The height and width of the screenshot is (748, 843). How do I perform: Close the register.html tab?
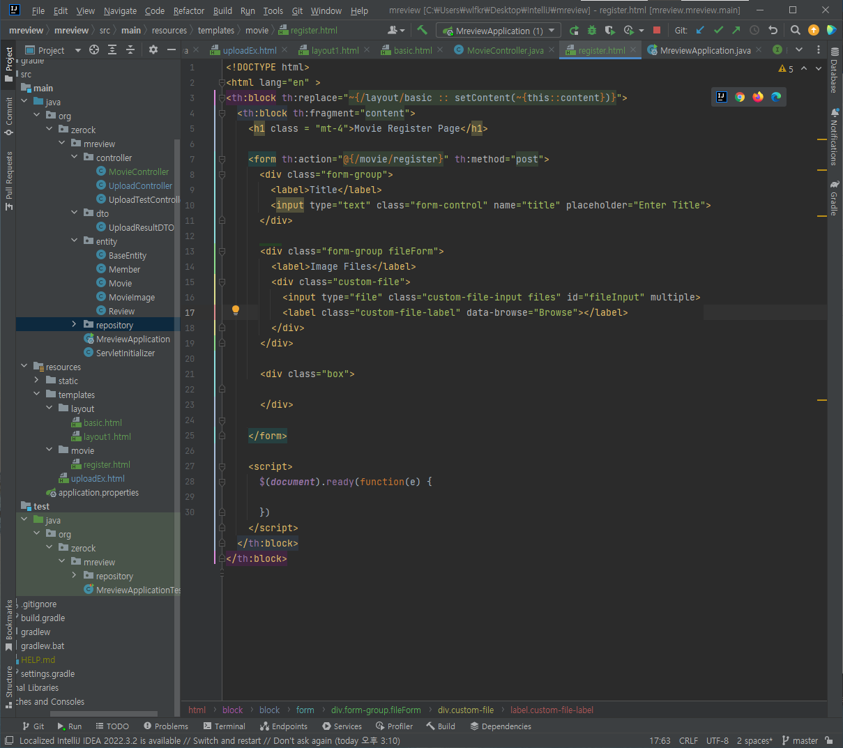[633, 49]
